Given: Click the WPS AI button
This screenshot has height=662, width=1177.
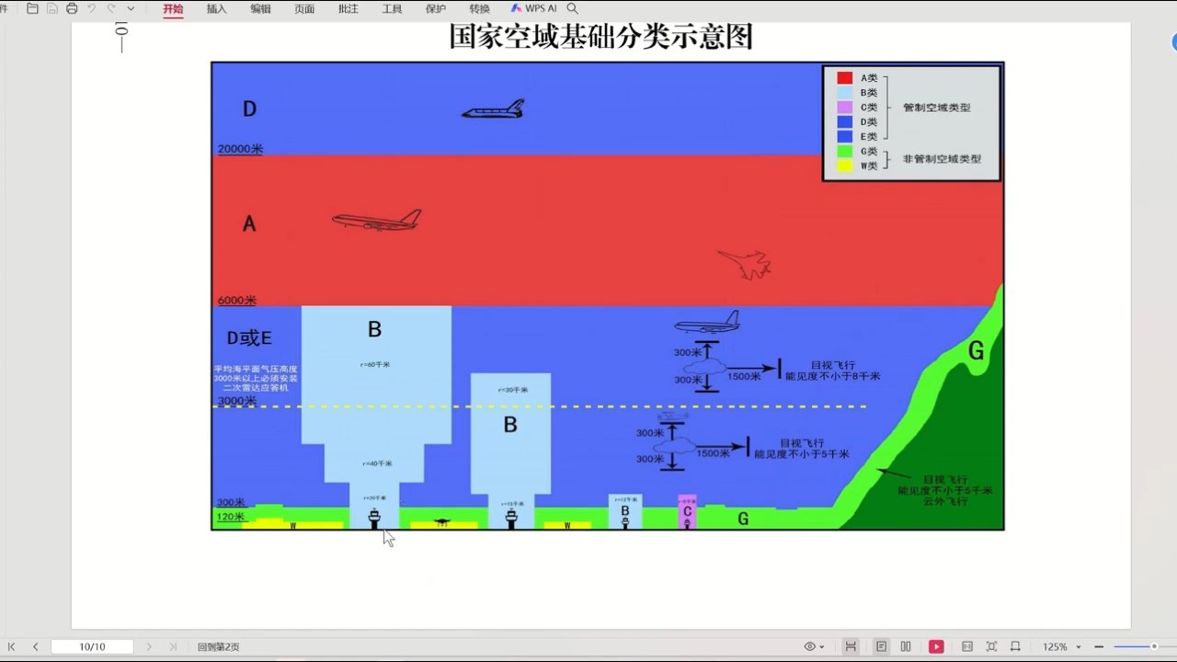Looking at the screenshot, I should (x=533, y=8).
